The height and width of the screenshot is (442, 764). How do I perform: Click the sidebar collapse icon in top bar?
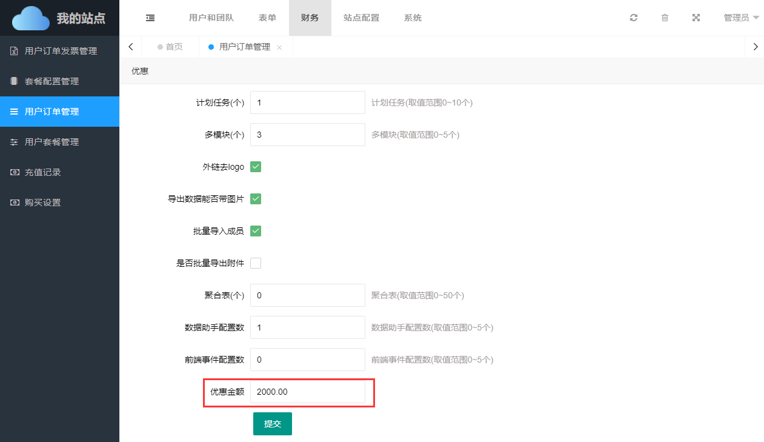coord(150,18)
